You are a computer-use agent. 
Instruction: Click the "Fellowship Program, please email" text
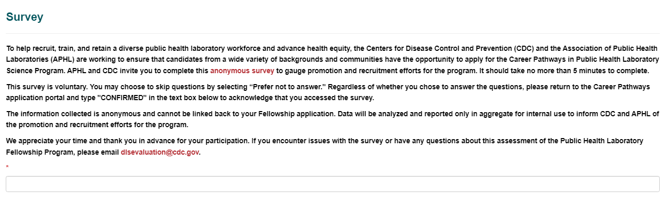click(x=62, y=153)
